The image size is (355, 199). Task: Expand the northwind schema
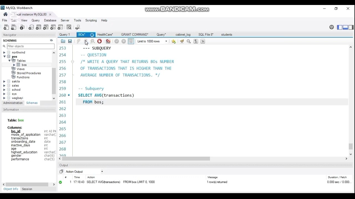(4, 53)
